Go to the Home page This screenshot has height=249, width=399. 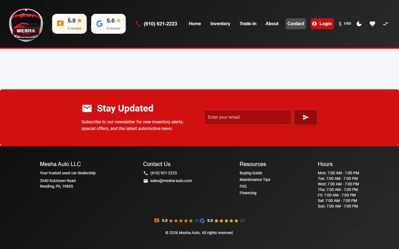(x=195, y=24)
